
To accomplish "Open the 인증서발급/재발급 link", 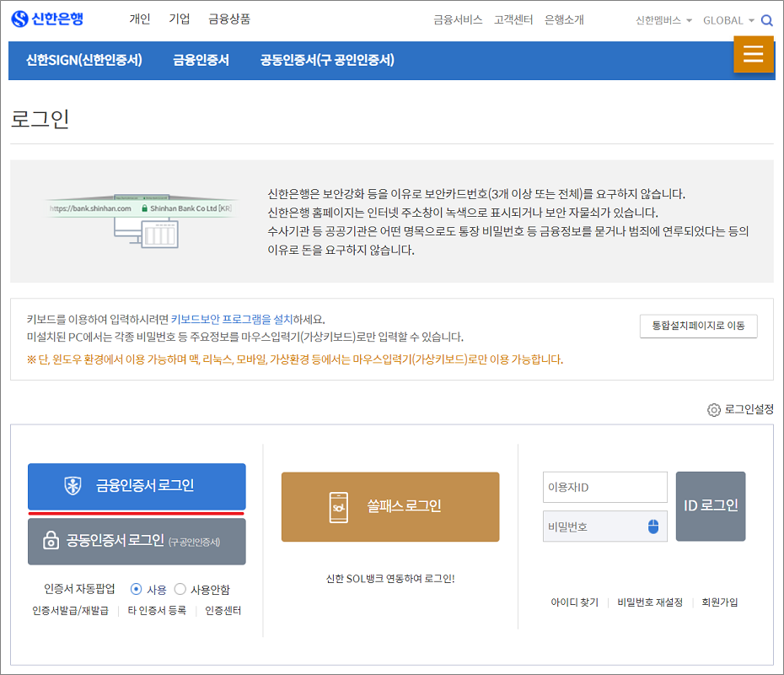I will tap(70, 610).
